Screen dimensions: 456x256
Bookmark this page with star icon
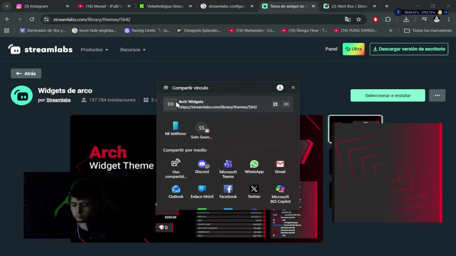(359, 19)
